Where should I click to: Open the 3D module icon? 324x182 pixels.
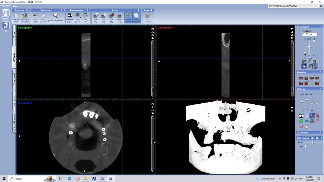click(x=6, y=25)
